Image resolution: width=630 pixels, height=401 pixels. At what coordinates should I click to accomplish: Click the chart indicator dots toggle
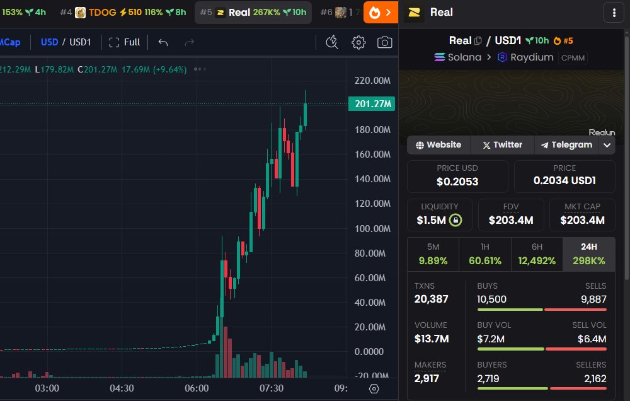click(x=200, y=69)
